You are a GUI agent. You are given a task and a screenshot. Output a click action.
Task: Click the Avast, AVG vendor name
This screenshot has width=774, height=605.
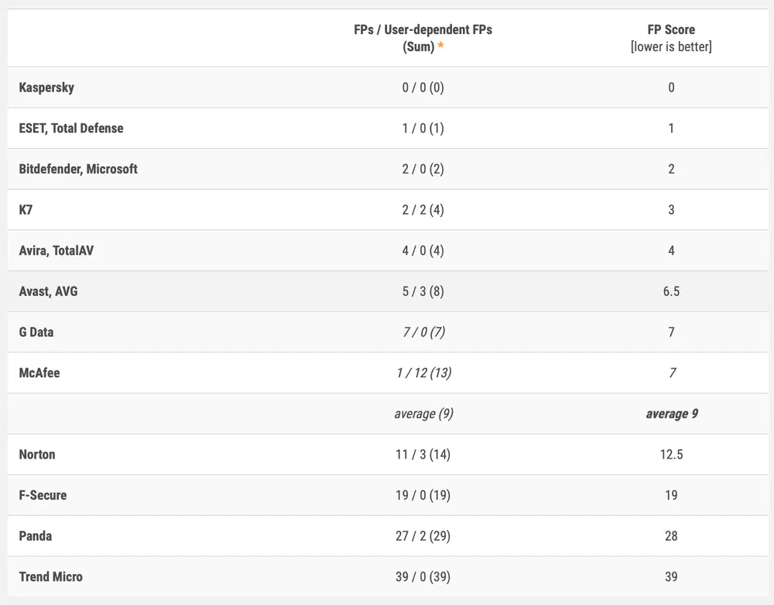point(48,291)
